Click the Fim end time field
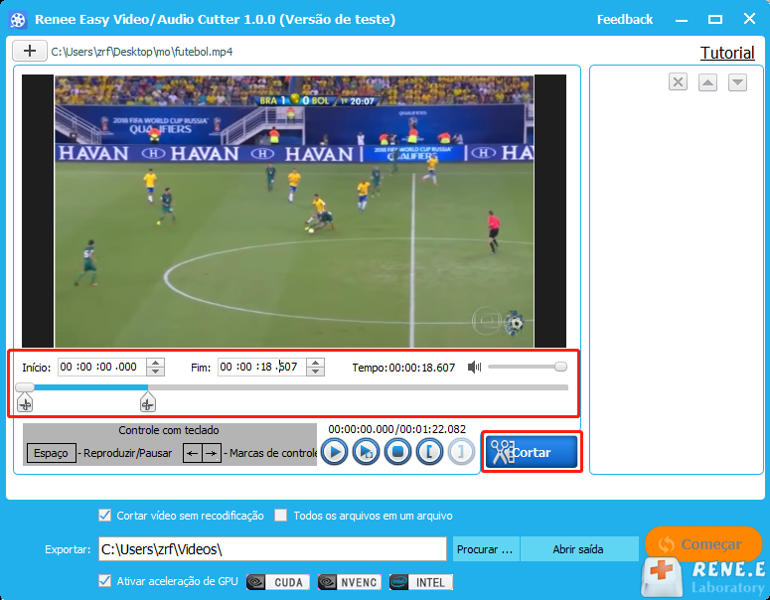770x600 pixels. click(261, 367)
